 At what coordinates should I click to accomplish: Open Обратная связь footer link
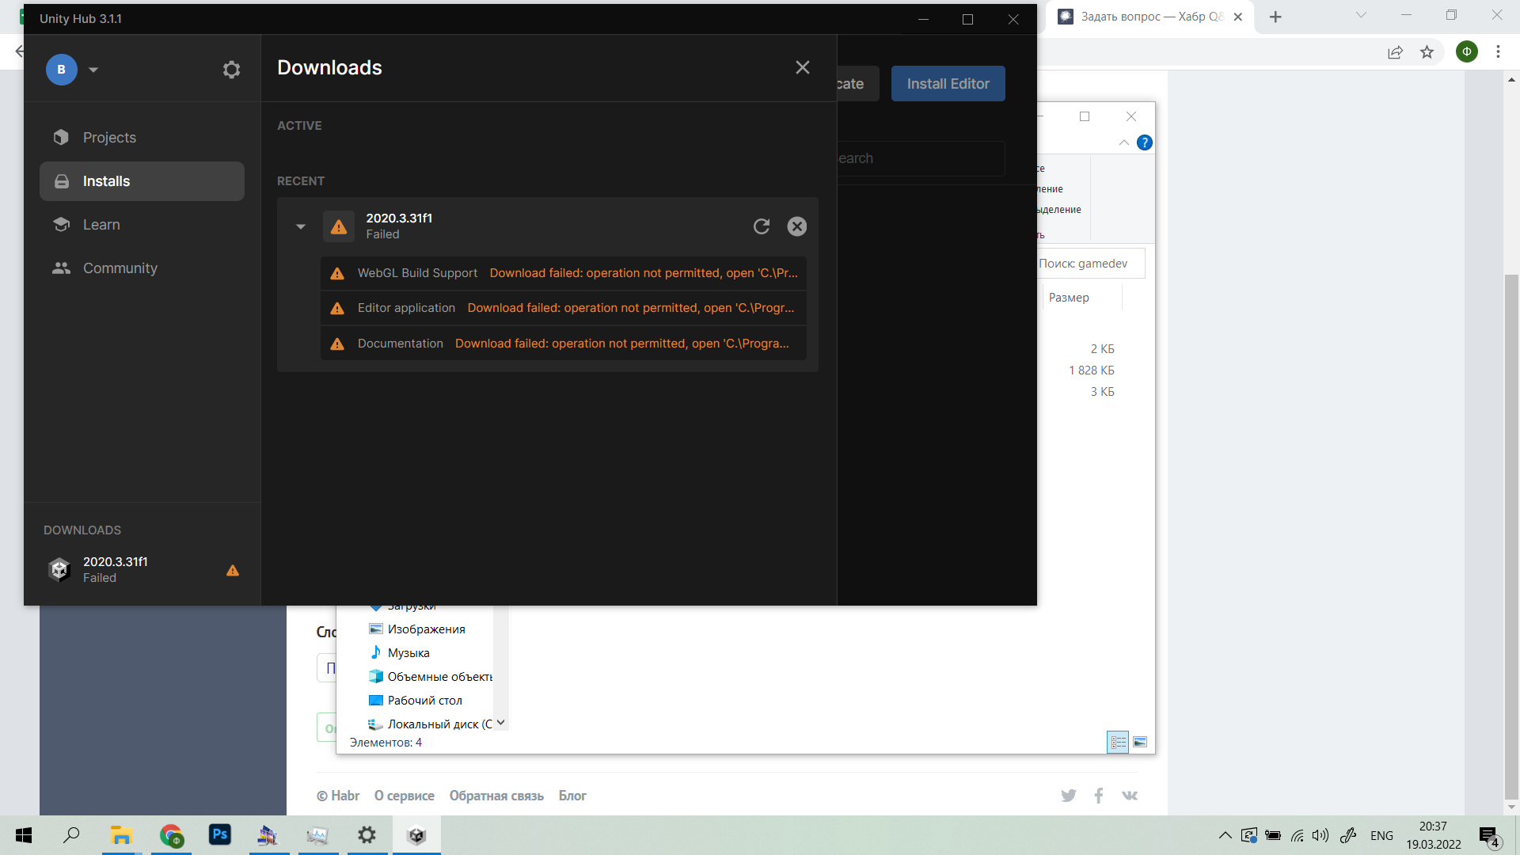pyautogui.click(x=496, y=796)
